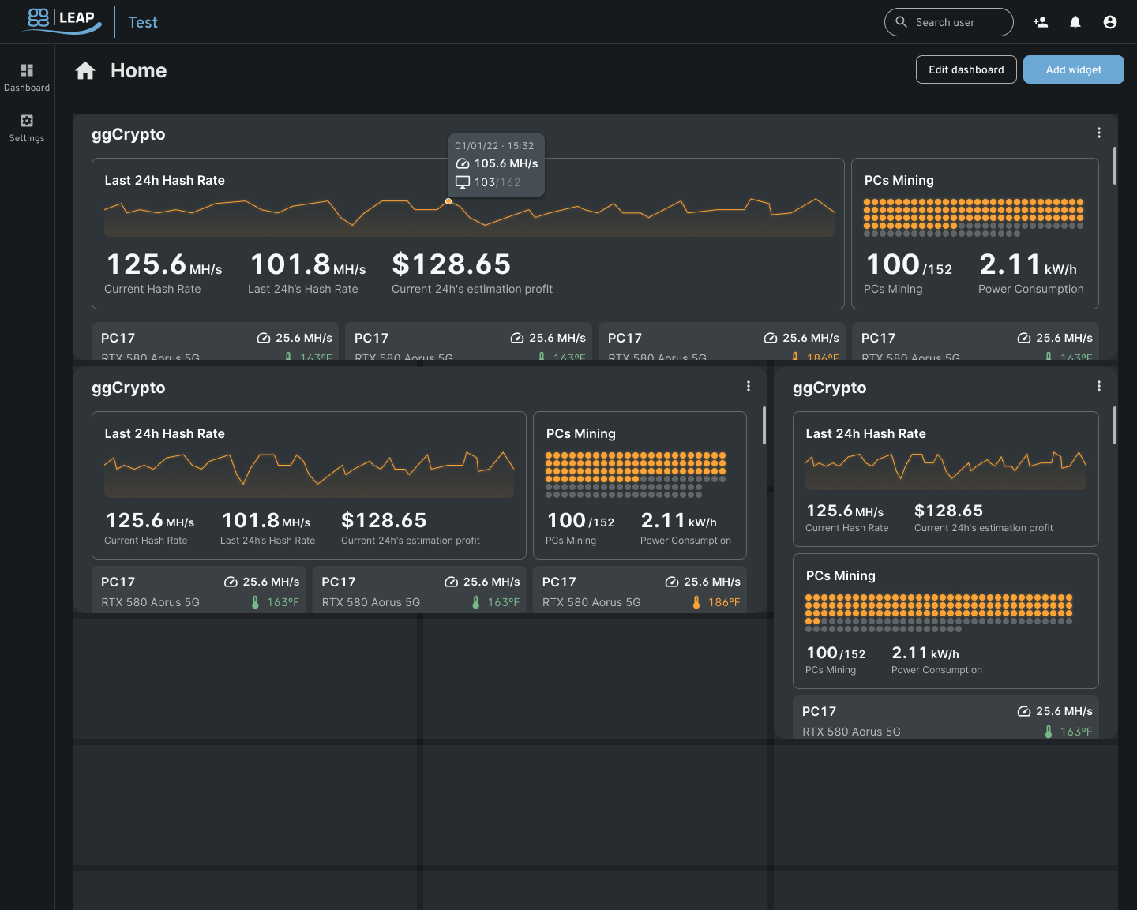The width and height of the screenshot is (1137, 910).
Task: Open right ggCrypto widget three-dot menu
Action: (x=1099, y=387)
